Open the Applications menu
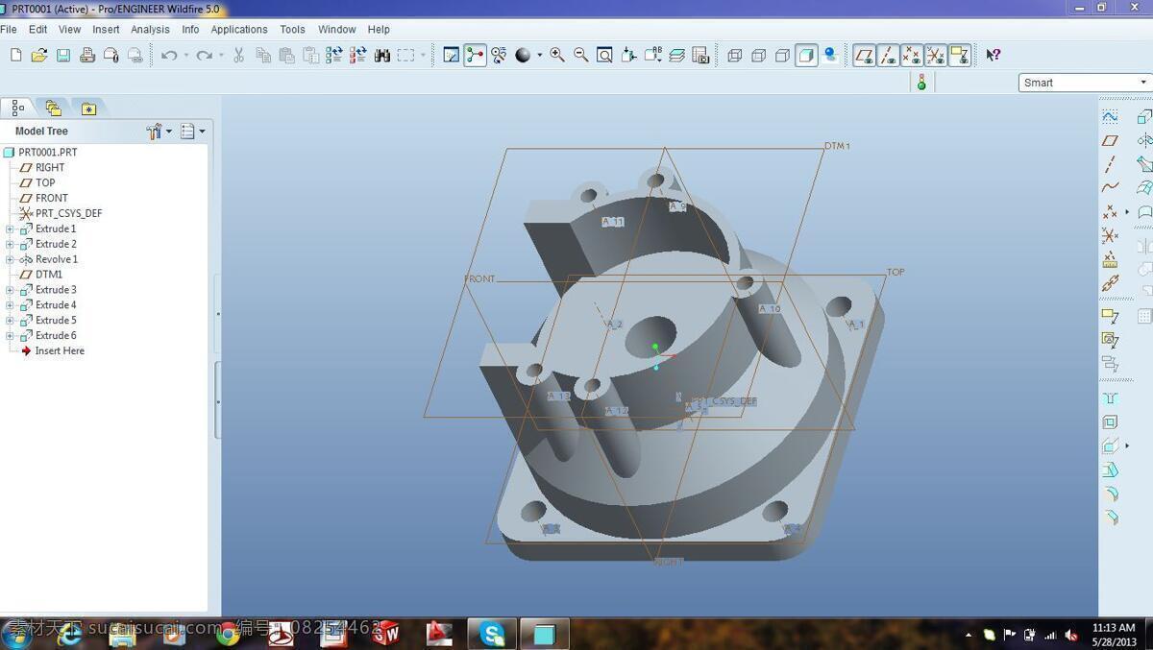Image resolution: width=1153 pixels, height=650 pixels. pyautogui.click(x=239, y=30)
